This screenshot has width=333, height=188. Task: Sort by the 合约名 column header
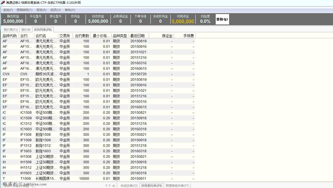tap(46, 36)
